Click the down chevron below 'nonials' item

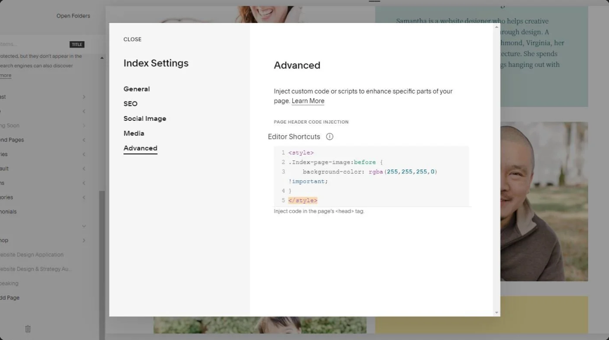click(84, 226)
